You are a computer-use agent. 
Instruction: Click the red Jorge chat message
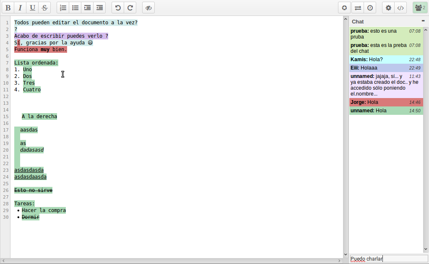tap(386, 102)
